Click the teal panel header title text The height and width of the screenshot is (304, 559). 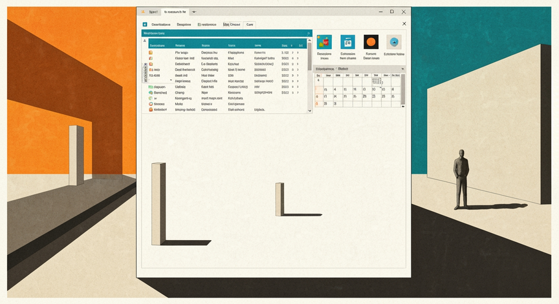(x=153, y=33)
